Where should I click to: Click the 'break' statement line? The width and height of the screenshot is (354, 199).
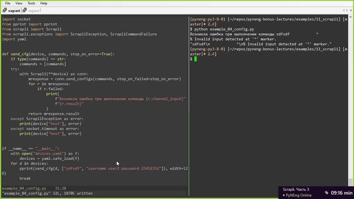(25, 178)
